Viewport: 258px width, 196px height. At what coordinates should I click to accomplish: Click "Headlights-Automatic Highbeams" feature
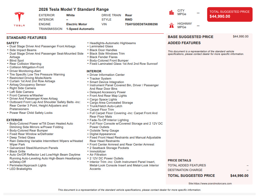tap(113, 43)
